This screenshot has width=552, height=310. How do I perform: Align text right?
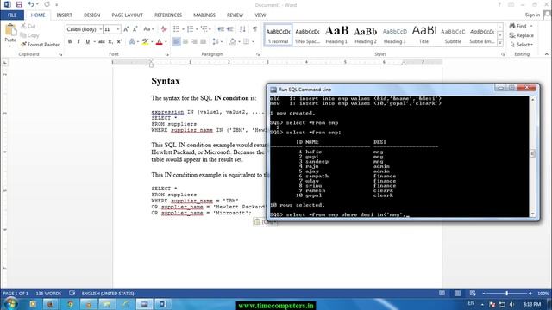point(194,41)
